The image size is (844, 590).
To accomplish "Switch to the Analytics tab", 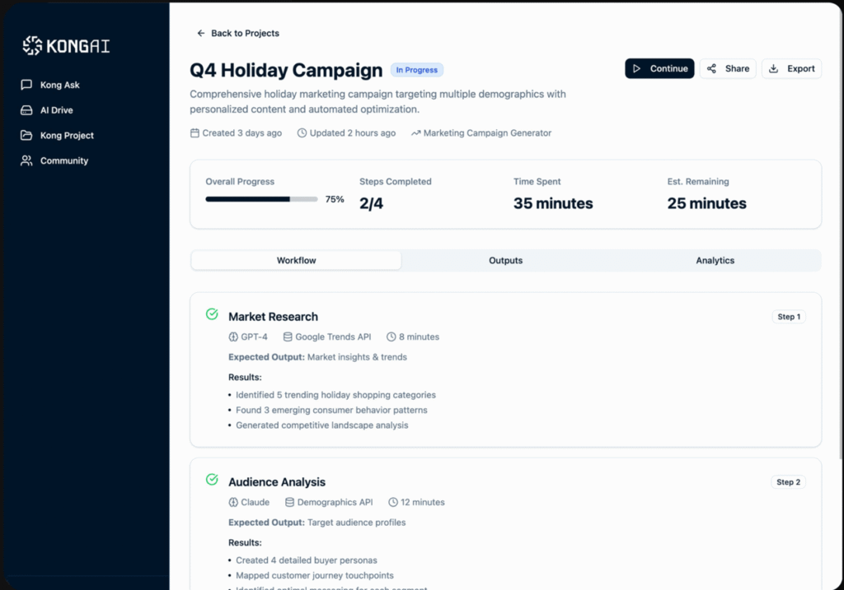I will (x=715, y=261).
